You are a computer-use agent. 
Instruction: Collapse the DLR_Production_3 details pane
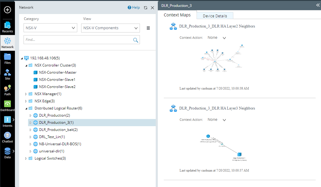(x=317, y=5)
